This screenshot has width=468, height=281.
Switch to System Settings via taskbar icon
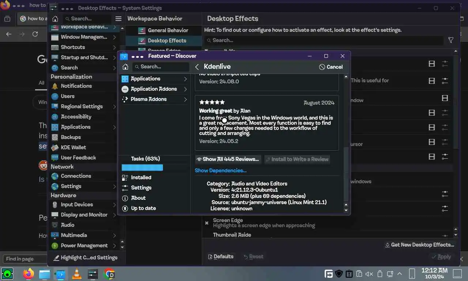93,274
